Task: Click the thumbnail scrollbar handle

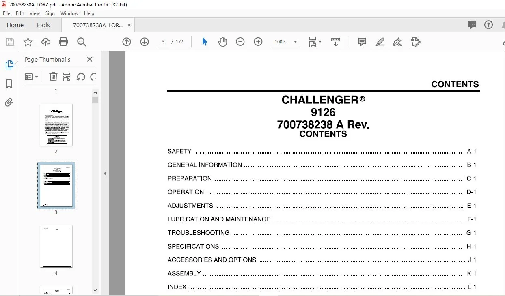Action: (95, 100)
